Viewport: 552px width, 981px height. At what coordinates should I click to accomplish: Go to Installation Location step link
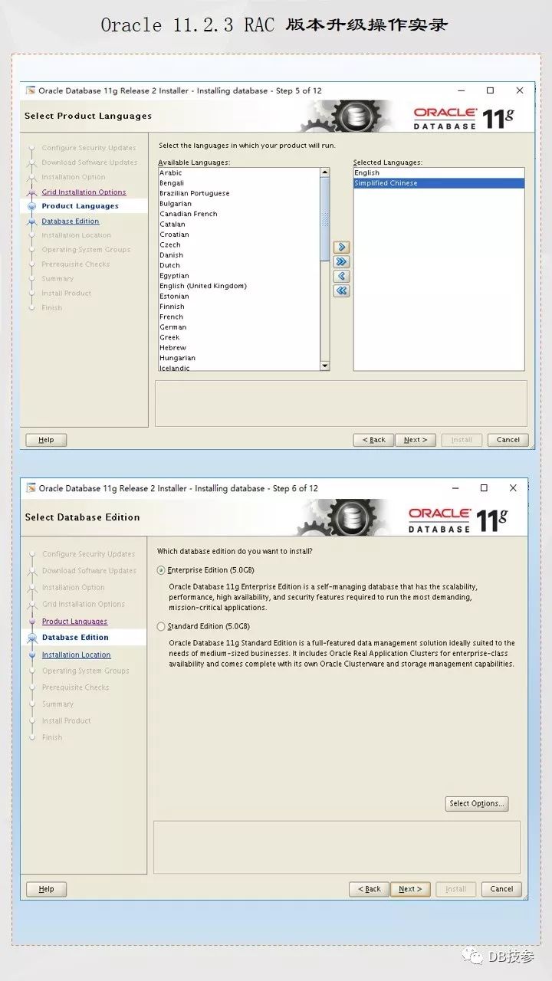tap(76, 655)
